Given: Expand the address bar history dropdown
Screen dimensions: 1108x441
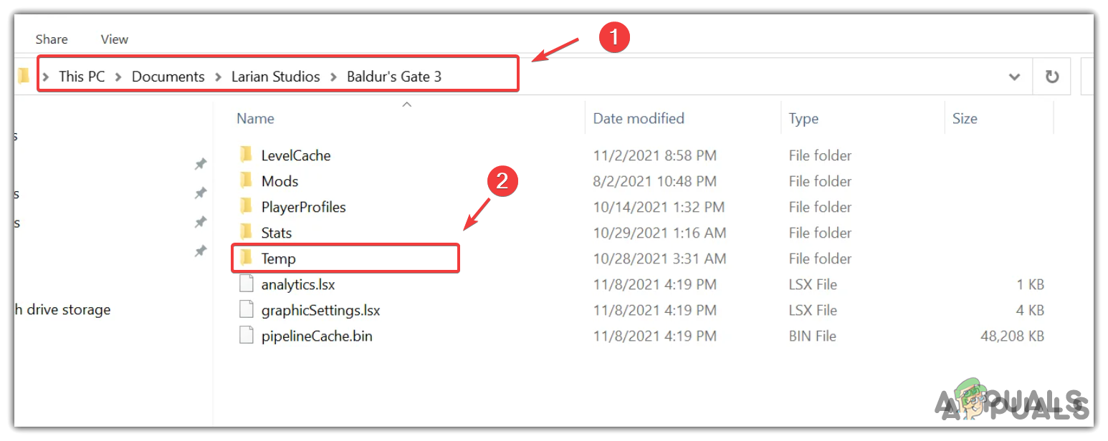Looking at the screenshot, I should click(1014, 77).
